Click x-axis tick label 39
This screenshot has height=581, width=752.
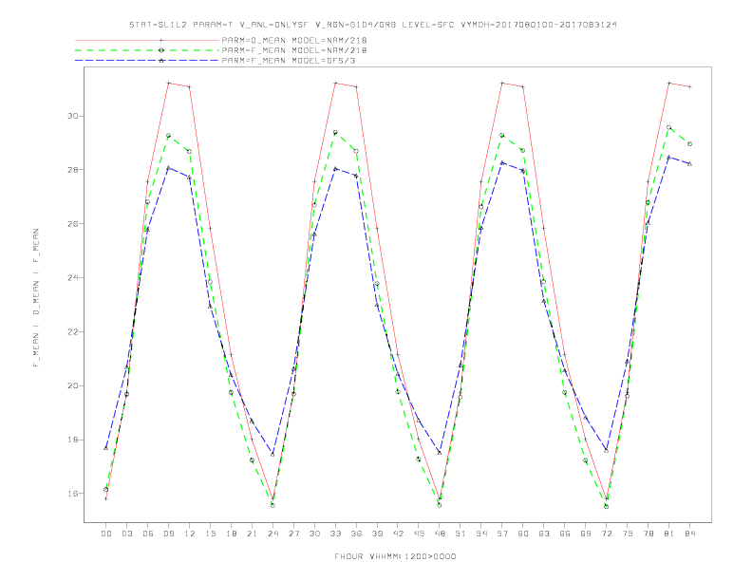[377, 534]
